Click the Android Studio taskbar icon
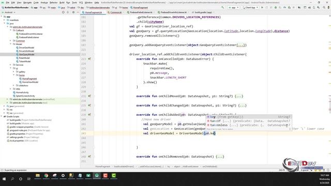The image size is (331, 186). tap(97, 176)
